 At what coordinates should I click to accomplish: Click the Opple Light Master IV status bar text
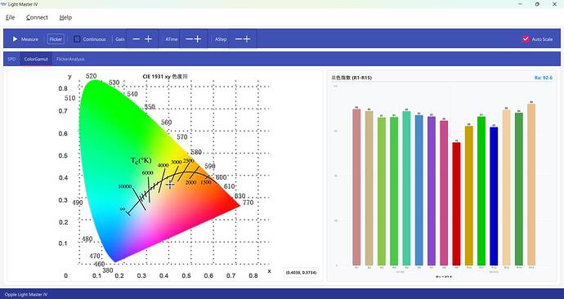[x=26, y=294]
